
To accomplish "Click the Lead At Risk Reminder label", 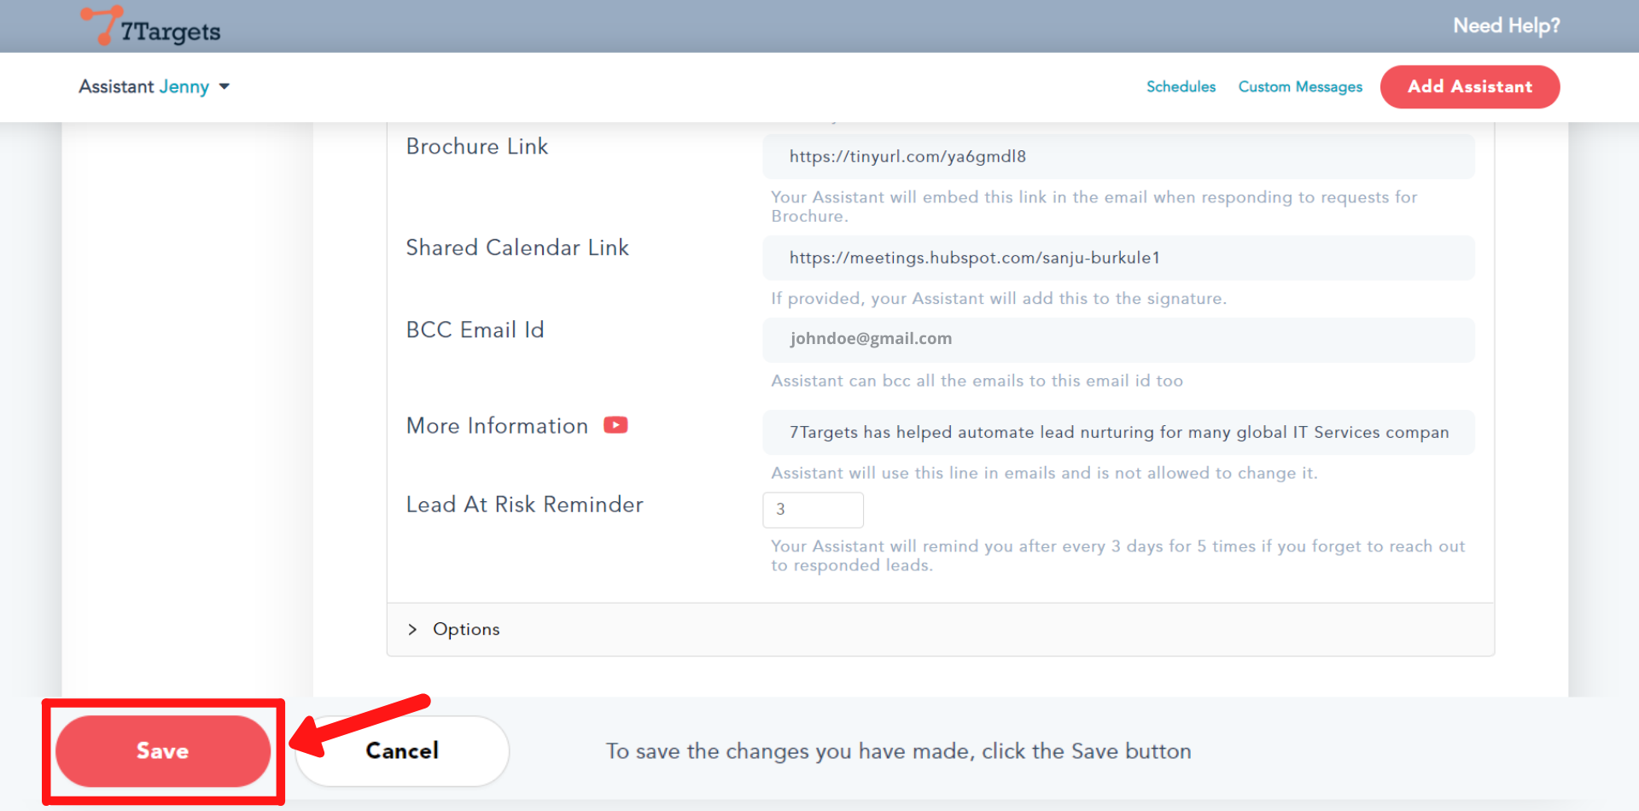I will pos(524,505).
